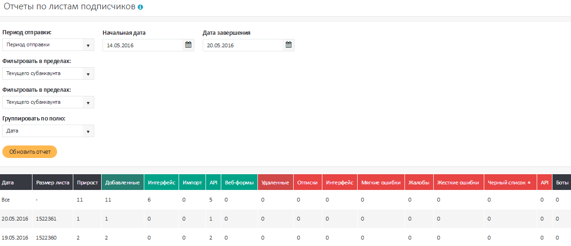Sort by the Импорт column header
This screenshot has height=246, width=571.
192,183
